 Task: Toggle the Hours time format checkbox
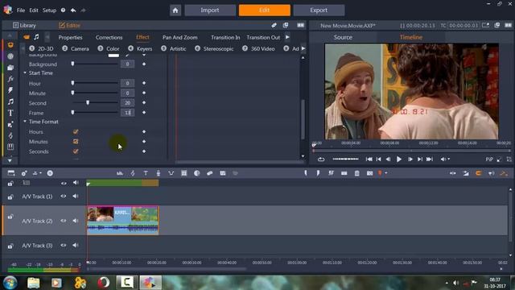(x=76, y=131)
